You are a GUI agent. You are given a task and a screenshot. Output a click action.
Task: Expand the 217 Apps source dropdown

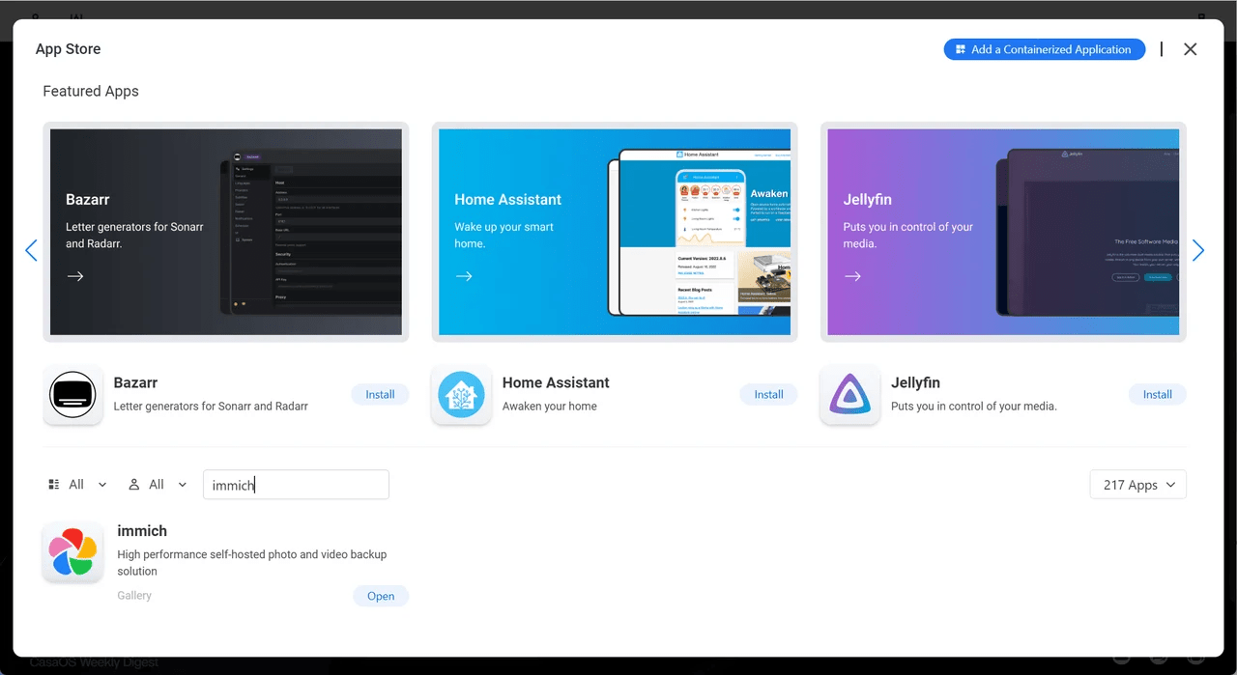(1137, 485)
